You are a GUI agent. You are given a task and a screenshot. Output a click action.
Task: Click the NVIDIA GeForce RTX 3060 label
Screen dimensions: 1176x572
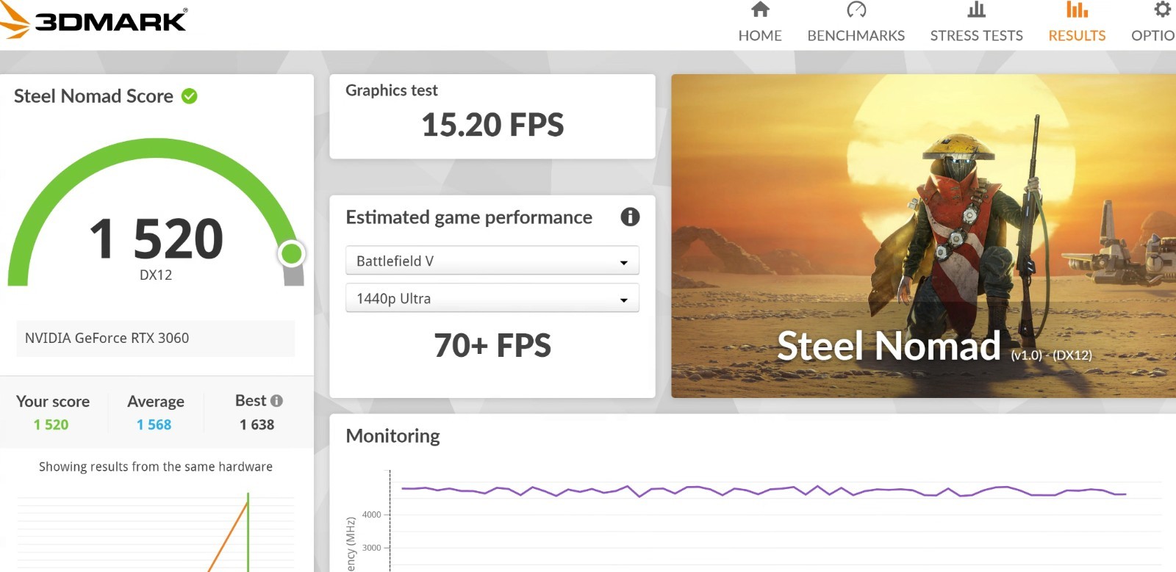(107, 338)
